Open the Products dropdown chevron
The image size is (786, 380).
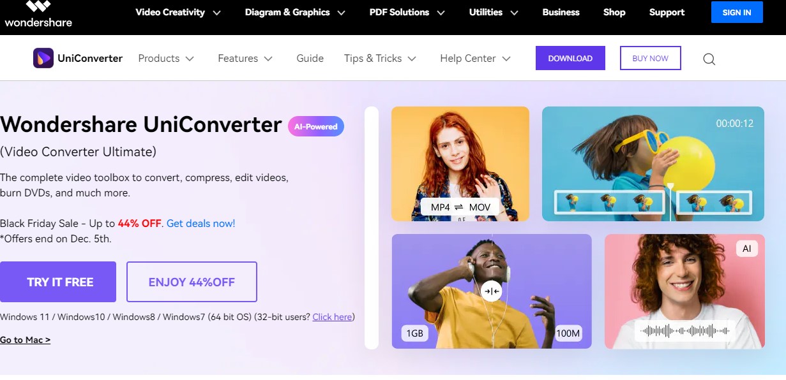pyautogui.click(x=190, y=59)
